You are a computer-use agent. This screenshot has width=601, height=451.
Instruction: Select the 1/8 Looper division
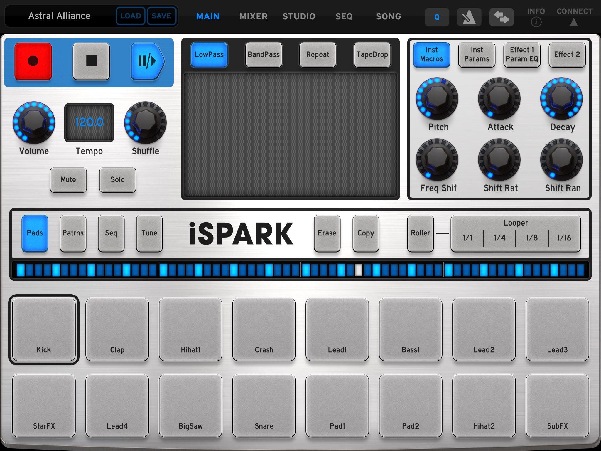point(532,238)
